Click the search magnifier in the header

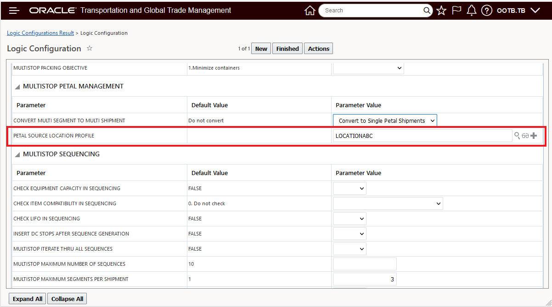(427, 10)
